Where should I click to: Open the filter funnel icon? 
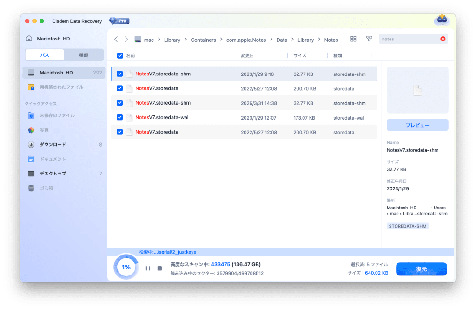[369, 39]
